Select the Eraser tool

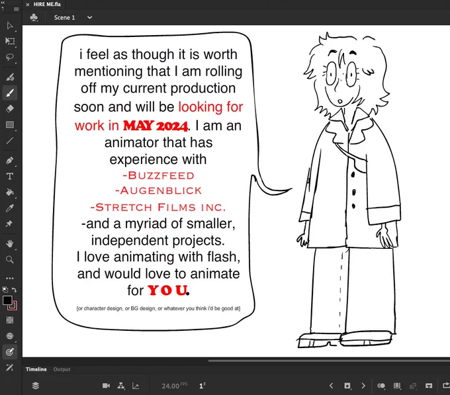point(10,109)
